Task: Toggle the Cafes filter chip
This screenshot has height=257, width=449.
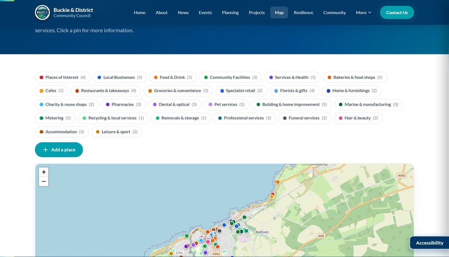Action: 51,91
